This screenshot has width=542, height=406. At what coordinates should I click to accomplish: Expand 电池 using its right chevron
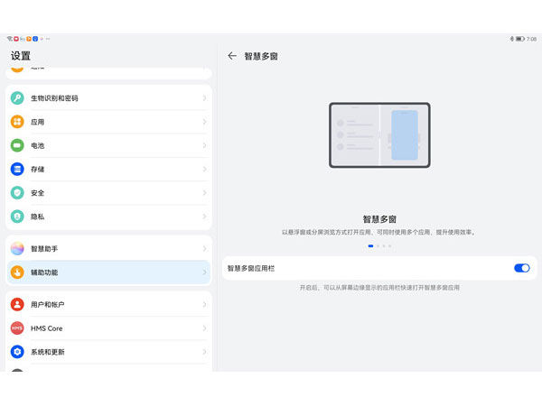[204, 145]
